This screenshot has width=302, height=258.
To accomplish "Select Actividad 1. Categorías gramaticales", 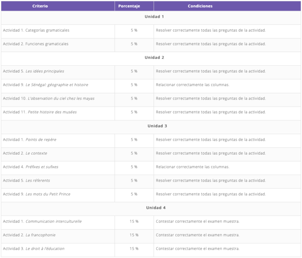I will click(x=36, y=31).
